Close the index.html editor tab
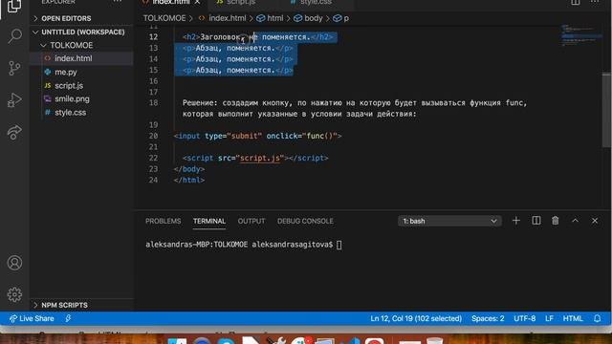 [x=197, y=2]
